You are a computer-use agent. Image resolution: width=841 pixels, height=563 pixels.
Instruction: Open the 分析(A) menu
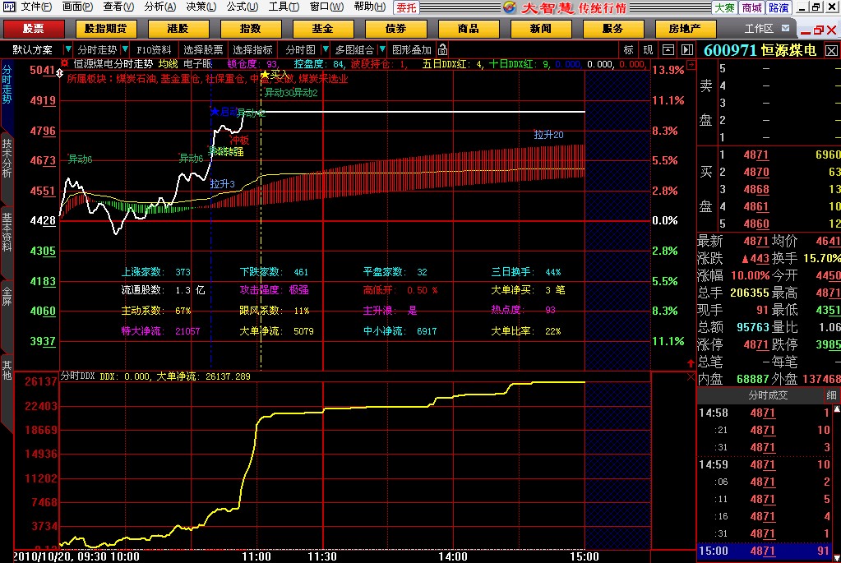pos(159,7)
